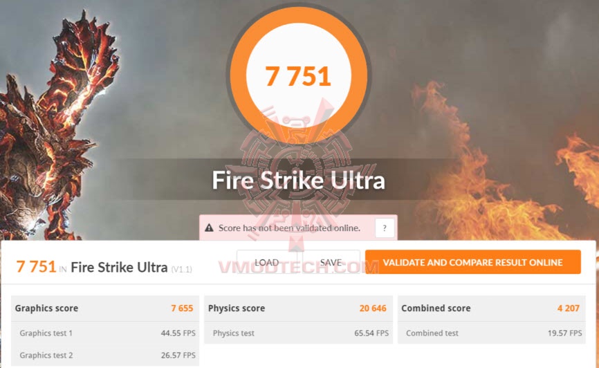The image size is (599, 368).
Task: Select the Graphics score header row
Action: point(105,308)
